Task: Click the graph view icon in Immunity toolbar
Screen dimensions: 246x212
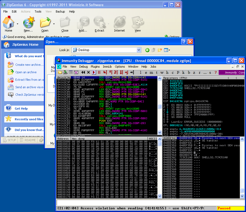Action: pos(76,72)
